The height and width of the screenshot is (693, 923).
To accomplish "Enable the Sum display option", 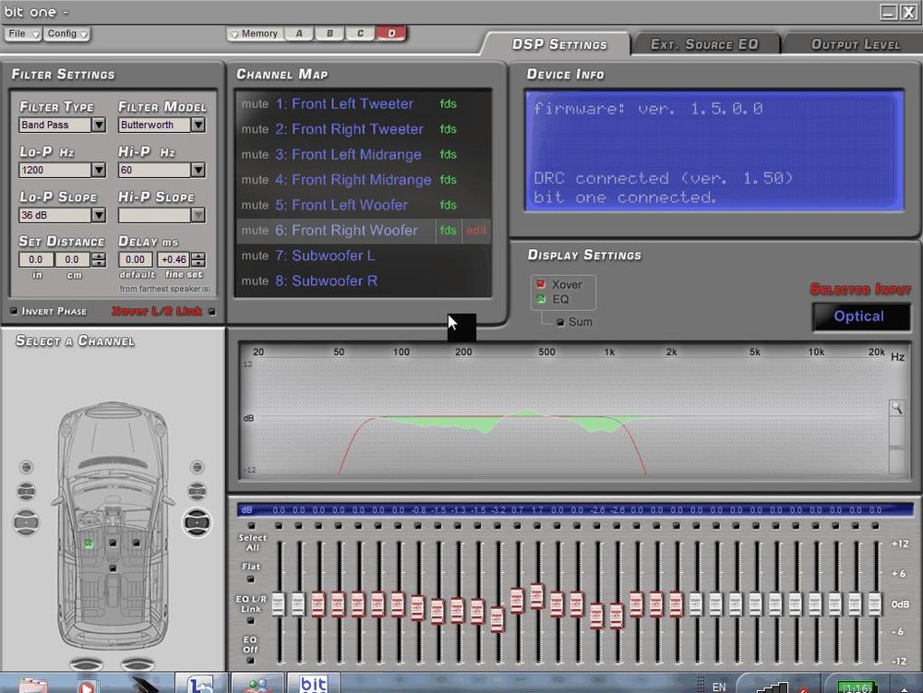I will tap(560, 322).
